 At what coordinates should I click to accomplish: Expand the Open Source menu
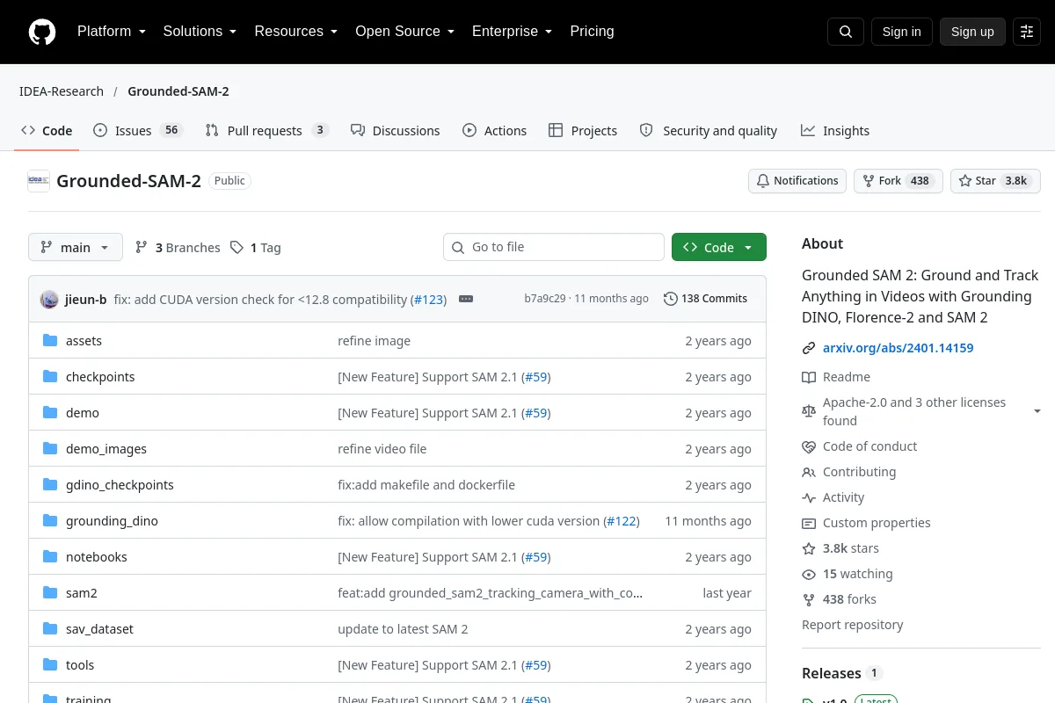coord(404,32)
